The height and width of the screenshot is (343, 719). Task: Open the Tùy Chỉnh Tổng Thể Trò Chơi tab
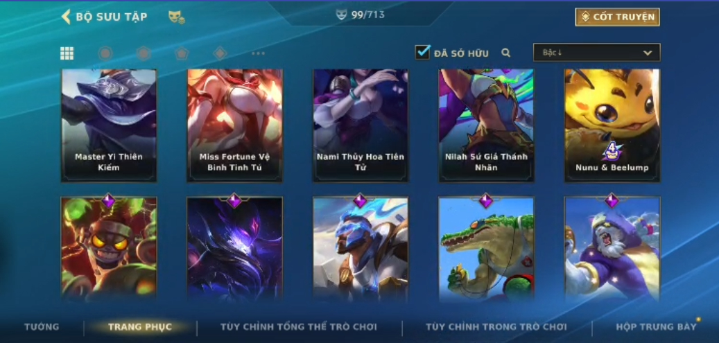click(299, 327)
